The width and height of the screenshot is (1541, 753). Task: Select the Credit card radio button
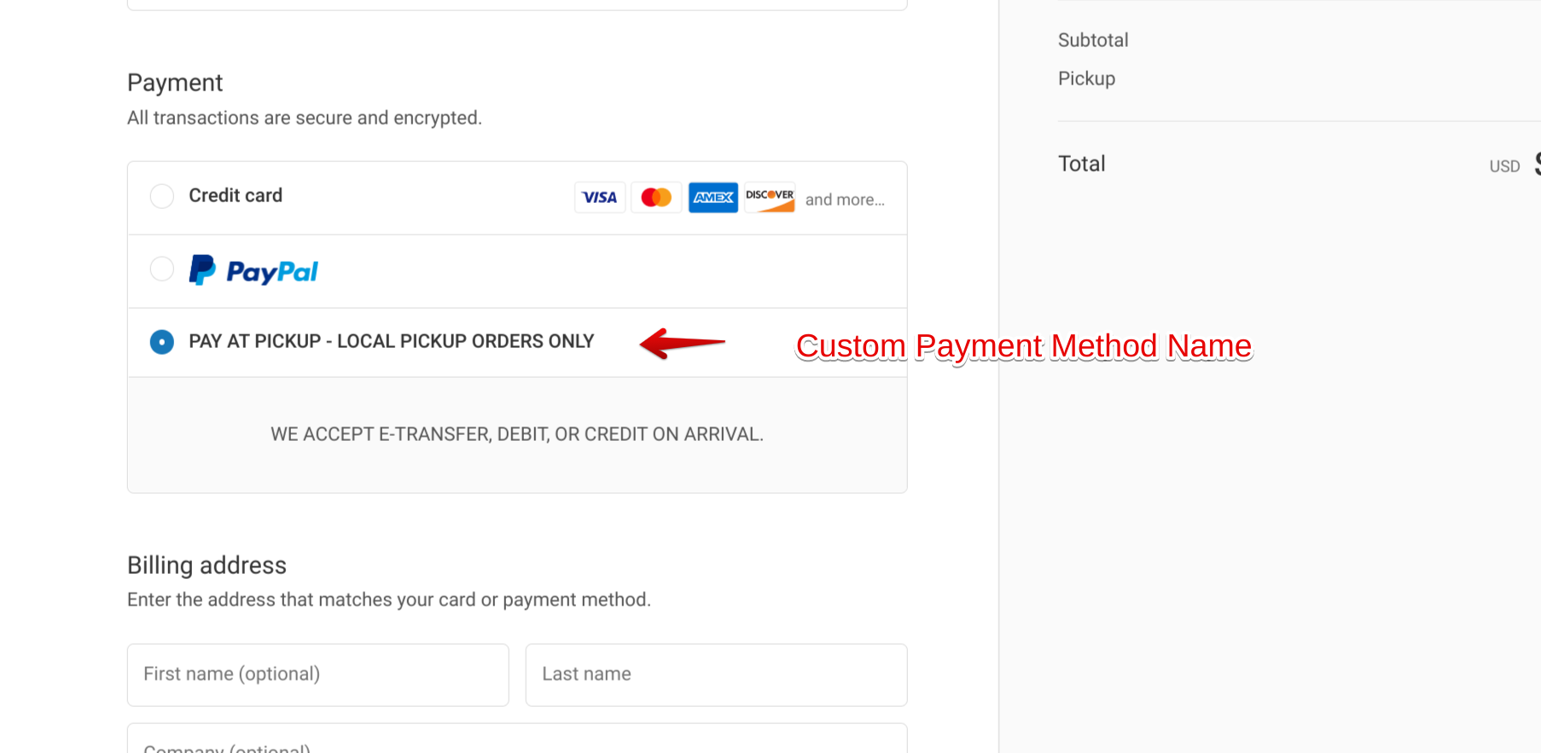[x=162, y=196]
